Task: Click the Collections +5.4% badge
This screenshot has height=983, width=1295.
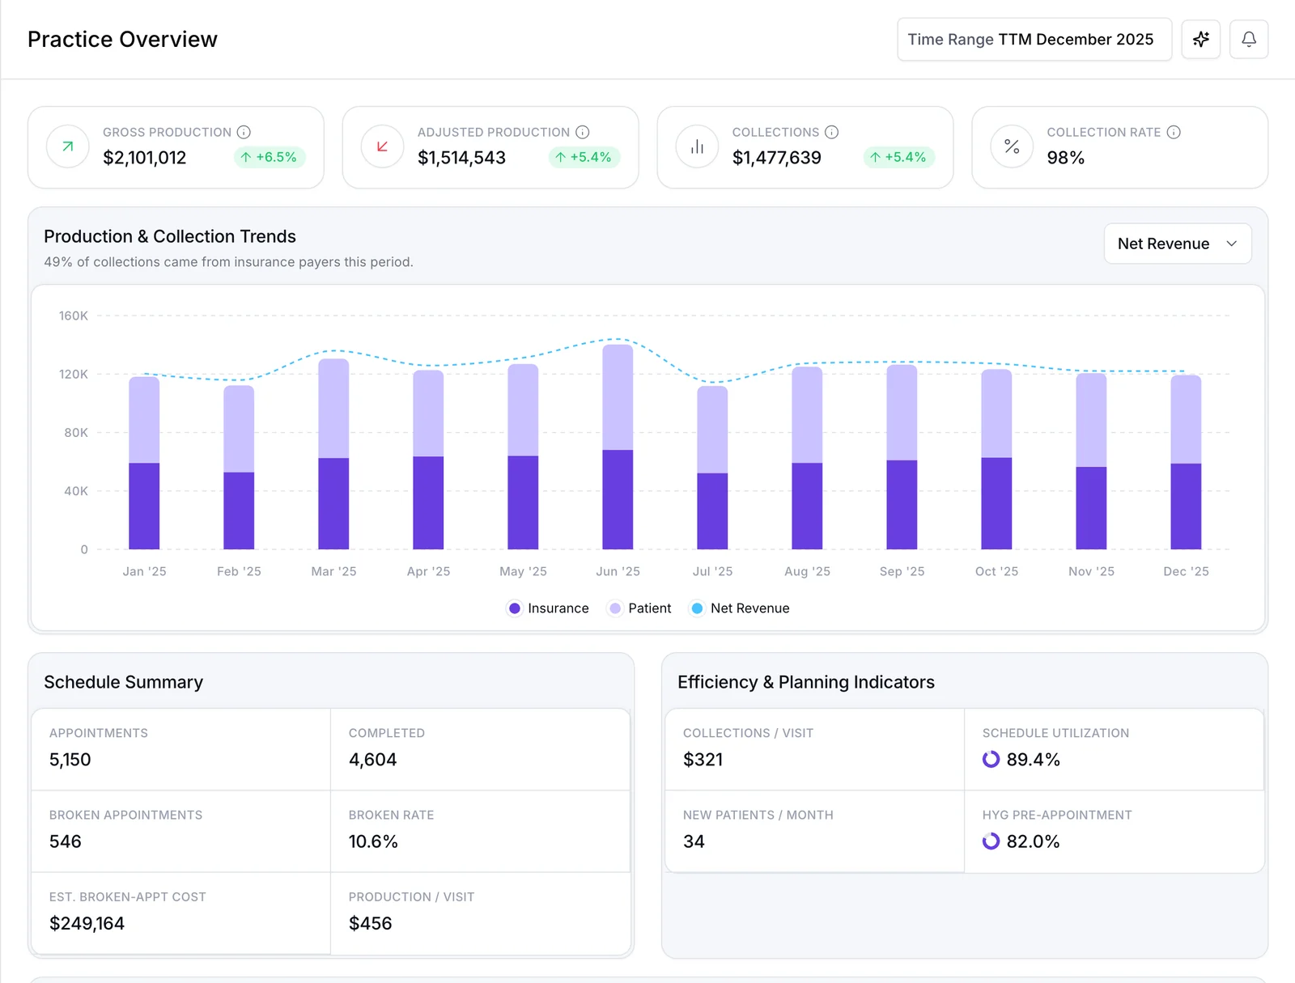Action: [899, 157]
